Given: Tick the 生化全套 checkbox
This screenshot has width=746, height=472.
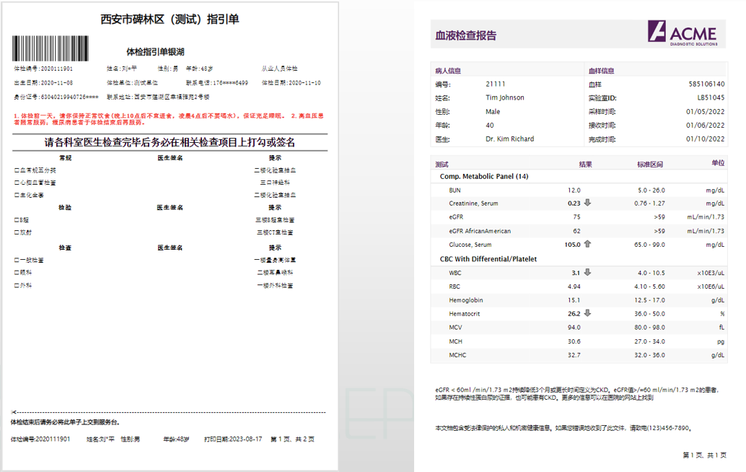Looking at the screenshot, I should [17, 195].
